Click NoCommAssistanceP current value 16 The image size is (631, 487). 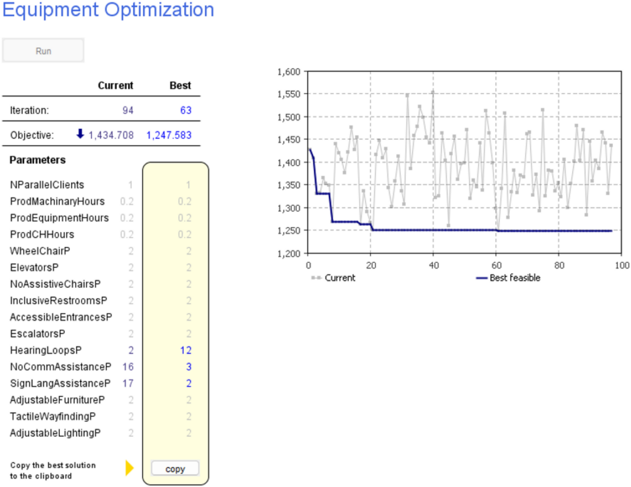[128, 367]
